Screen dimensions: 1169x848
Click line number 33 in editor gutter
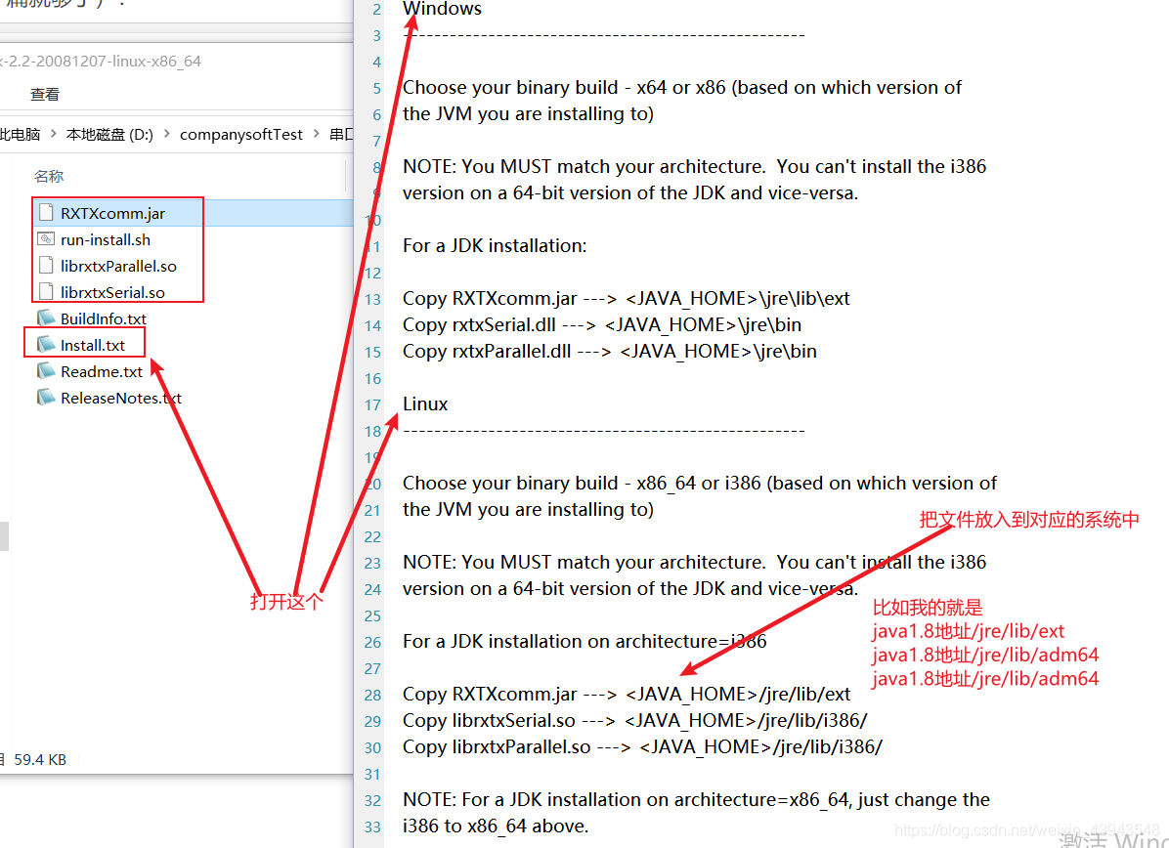pyautogui.click(x=372, y=827)
